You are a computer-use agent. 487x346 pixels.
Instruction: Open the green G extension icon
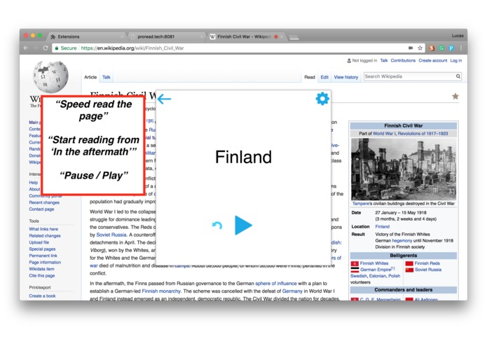point(441,48)
